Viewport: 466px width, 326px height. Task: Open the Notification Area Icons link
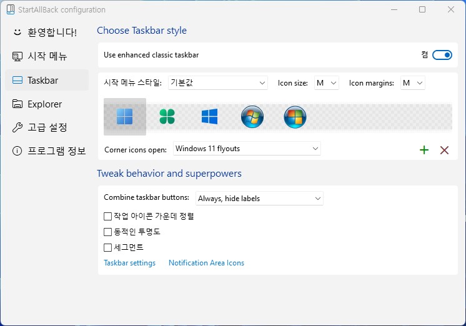tap(206, 263)
